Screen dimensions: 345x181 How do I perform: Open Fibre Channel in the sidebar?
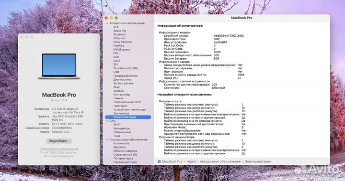(123, 42)
